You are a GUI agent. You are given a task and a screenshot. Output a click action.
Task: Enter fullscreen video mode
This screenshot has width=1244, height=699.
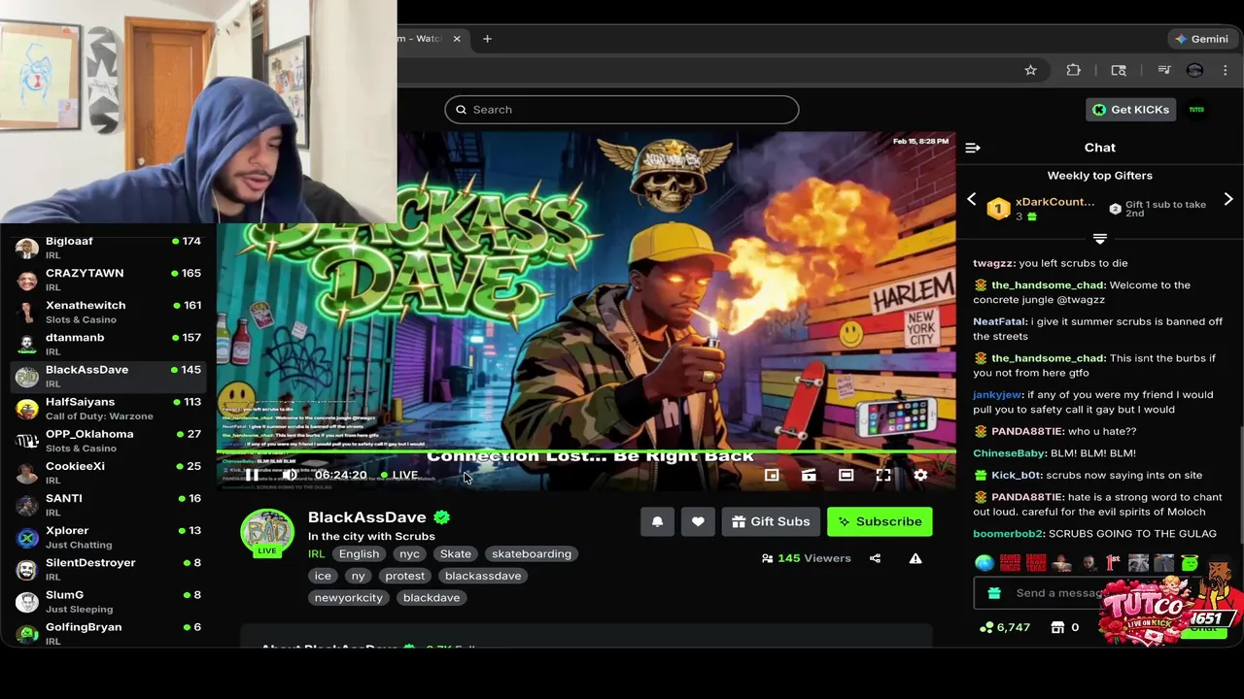(883, 475)
